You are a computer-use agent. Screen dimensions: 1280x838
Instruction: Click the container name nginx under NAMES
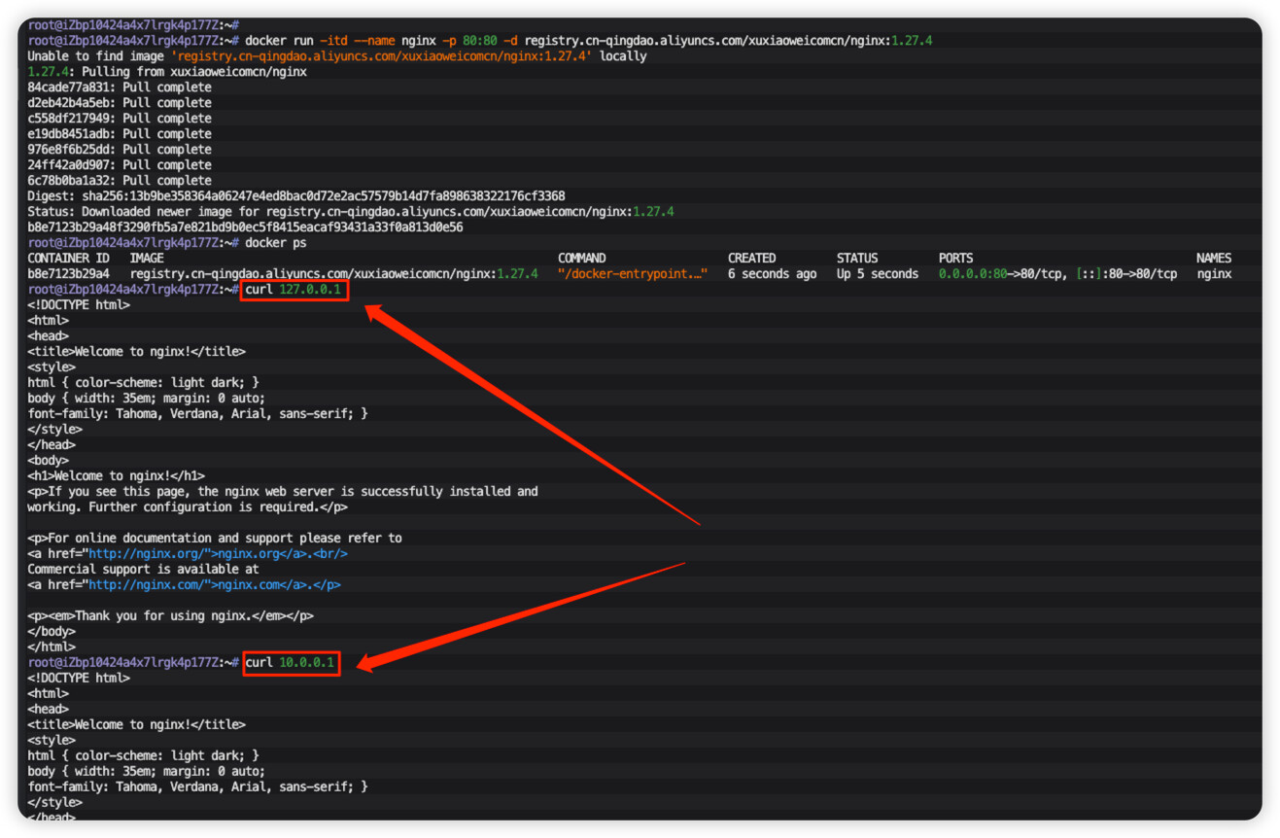coord(1213,274)
